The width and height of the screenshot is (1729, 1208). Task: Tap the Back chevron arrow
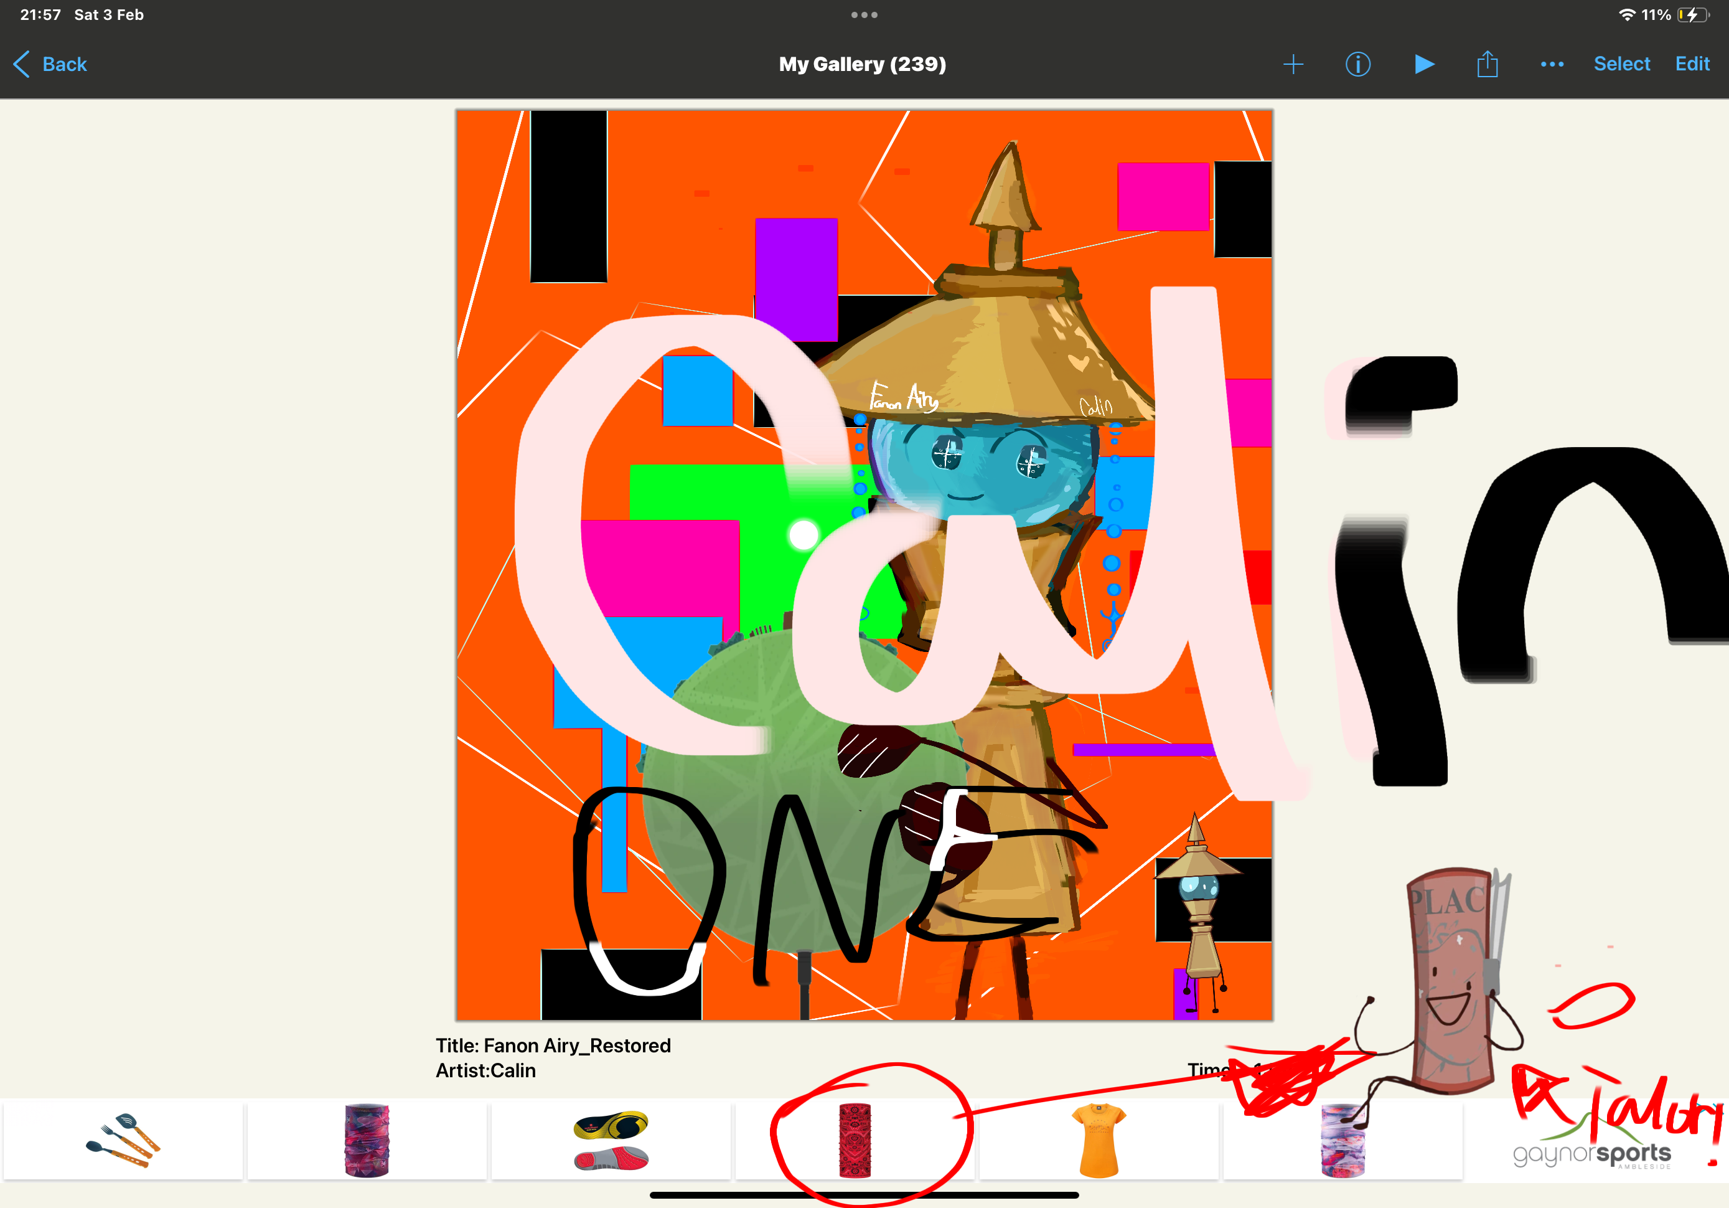pyautogui.click(x=22, y=64)
